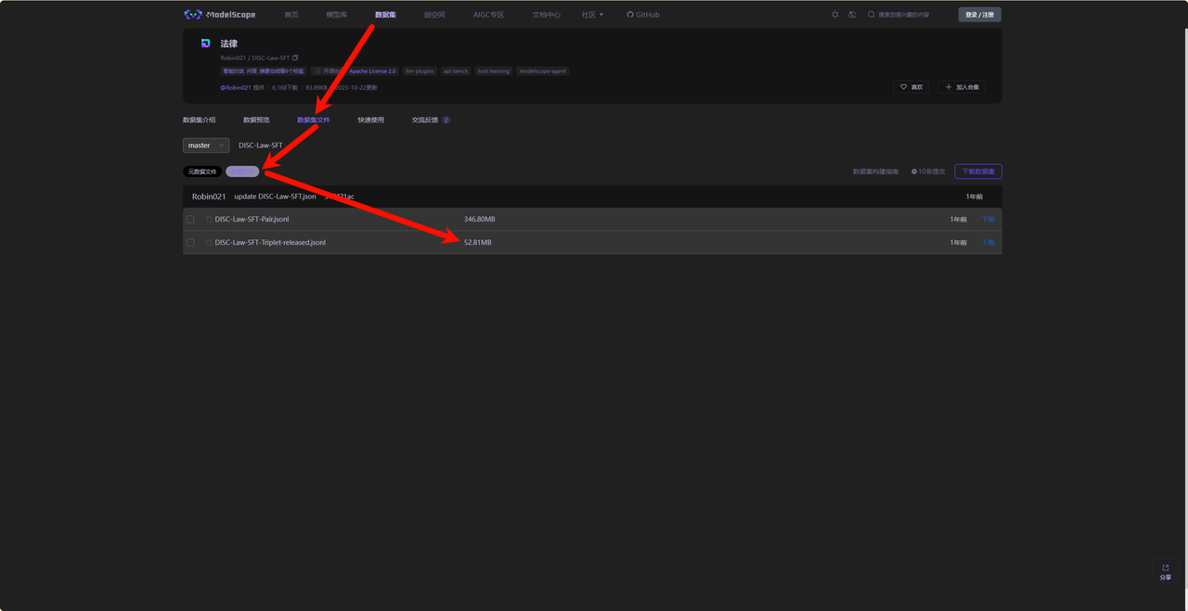Switch to the 交流反馈 tab
The image size is (1188, 611).
(x=431, y=120)
